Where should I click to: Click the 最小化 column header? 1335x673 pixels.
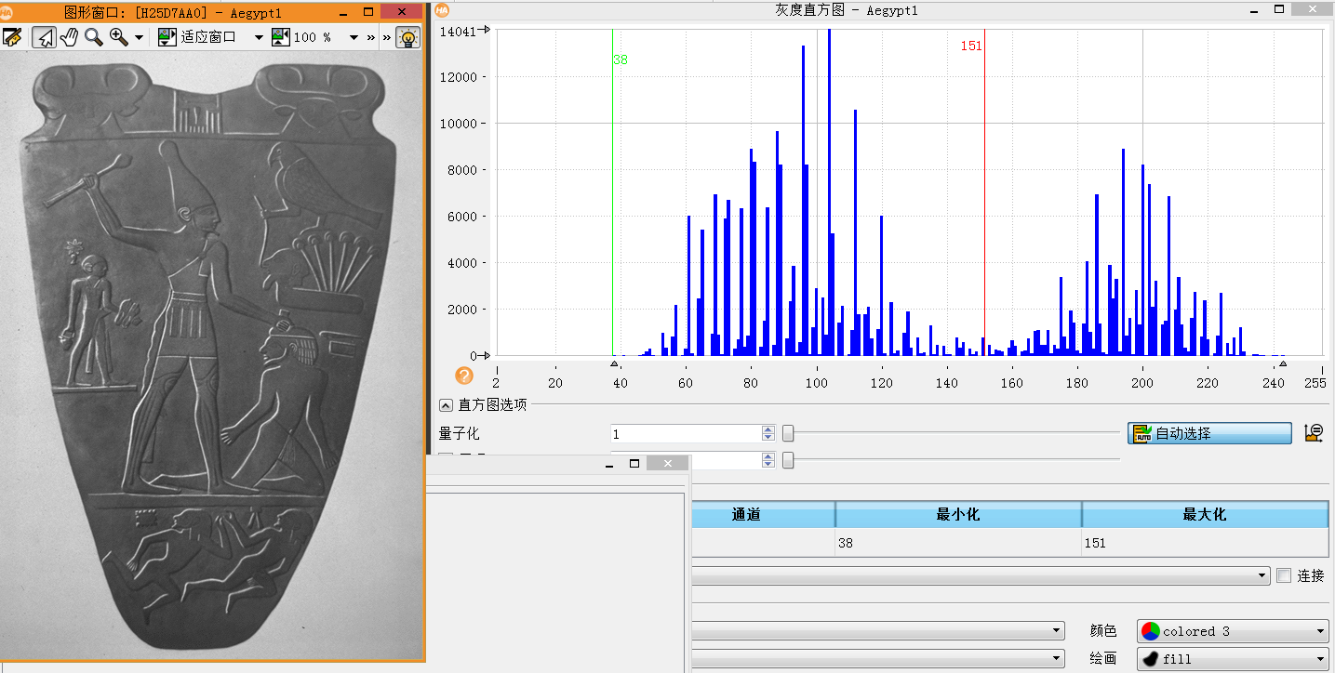pos(958,514)
